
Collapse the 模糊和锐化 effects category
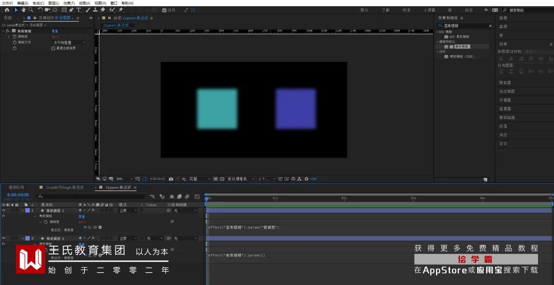[437, 41]
